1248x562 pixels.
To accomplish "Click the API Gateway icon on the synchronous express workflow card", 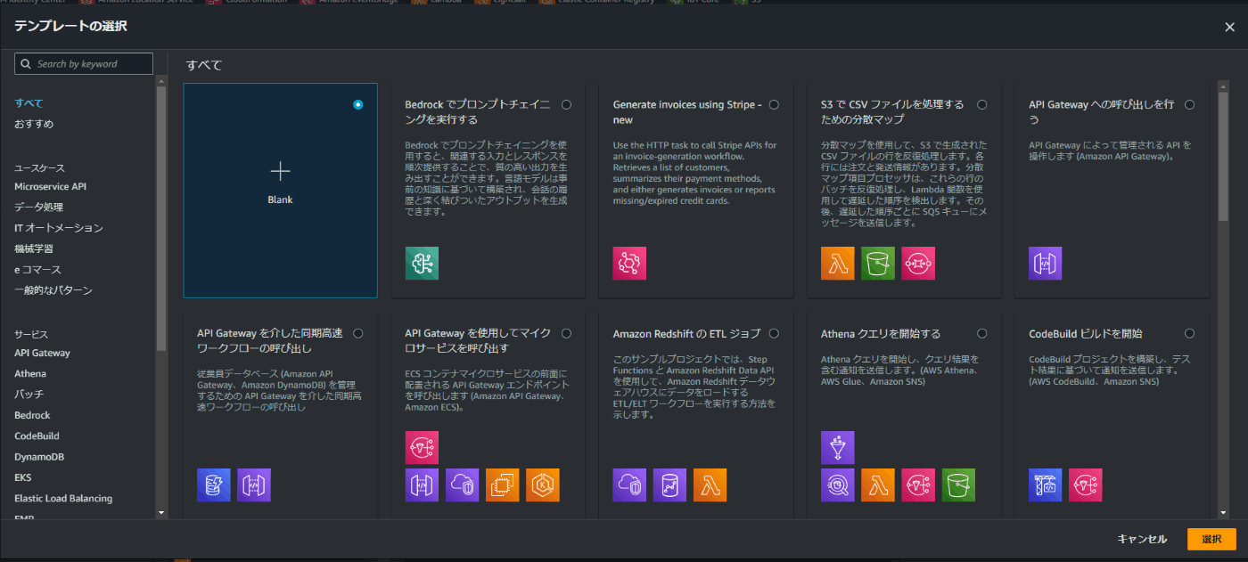I will [254, 485].
